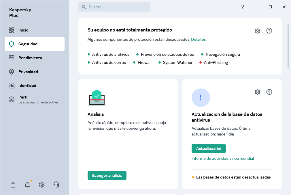Click the Buscar search field
This screenshot has width=291, height=195.
114,7
